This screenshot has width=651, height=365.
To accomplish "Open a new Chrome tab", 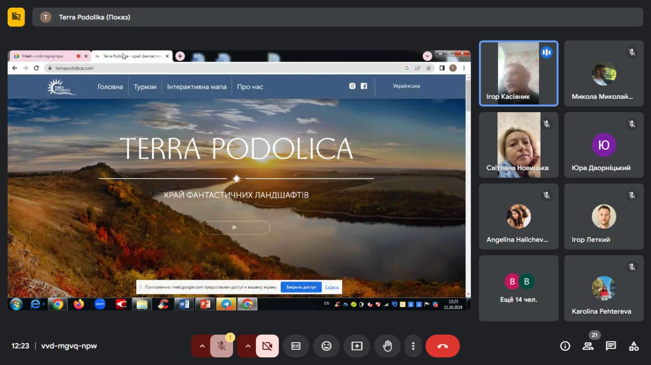I will coord(180,56).
